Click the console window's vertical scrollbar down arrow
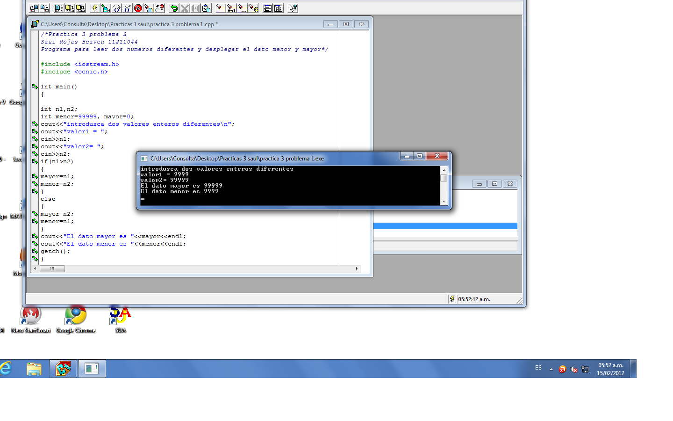 [444, 202]
